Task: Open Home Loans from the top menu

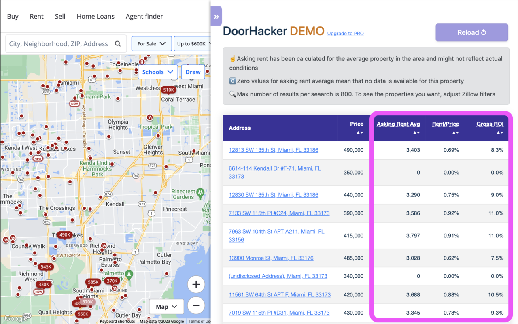Action: (x=96, y=16)
